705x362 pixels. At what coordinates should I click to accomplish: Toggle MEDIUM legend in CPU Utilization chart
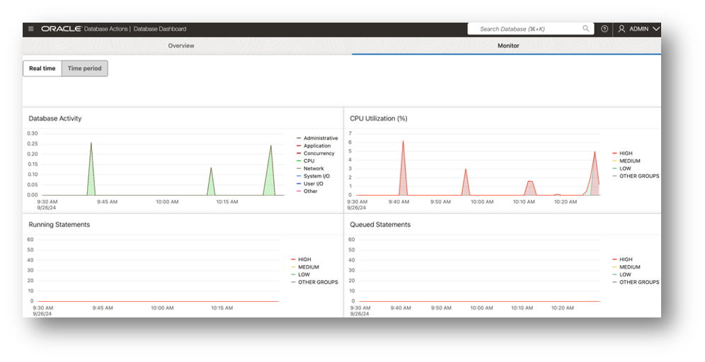pos(626,160)
